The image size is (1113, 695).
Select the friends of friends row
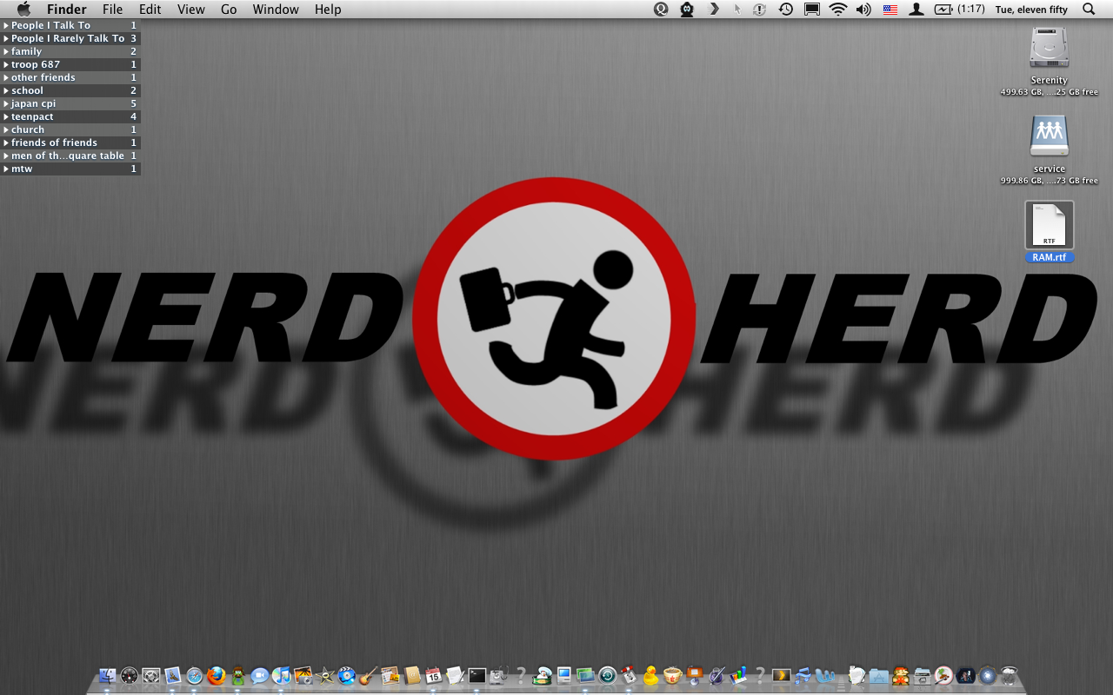coord(70,142)
